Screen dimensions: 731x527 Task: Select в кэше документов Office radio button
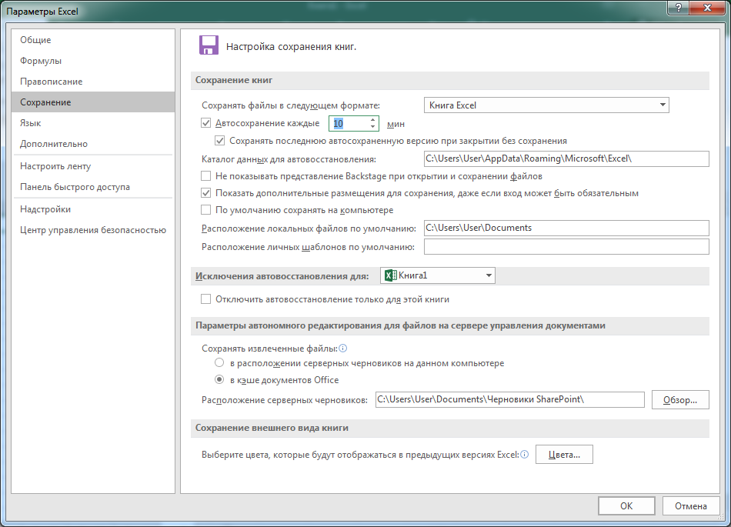(219, 380)
